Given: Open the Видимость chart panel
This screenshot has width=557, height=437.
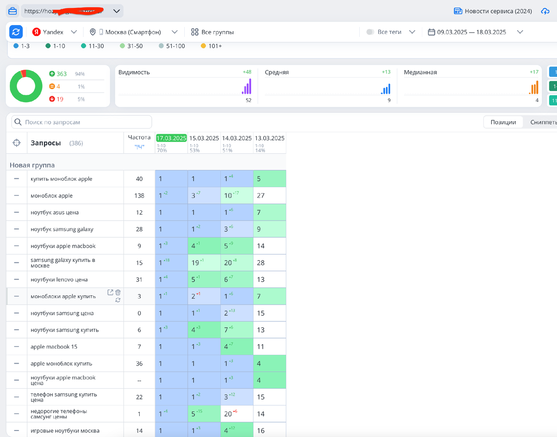Looking at the screenshot, I should pos(186,86).
